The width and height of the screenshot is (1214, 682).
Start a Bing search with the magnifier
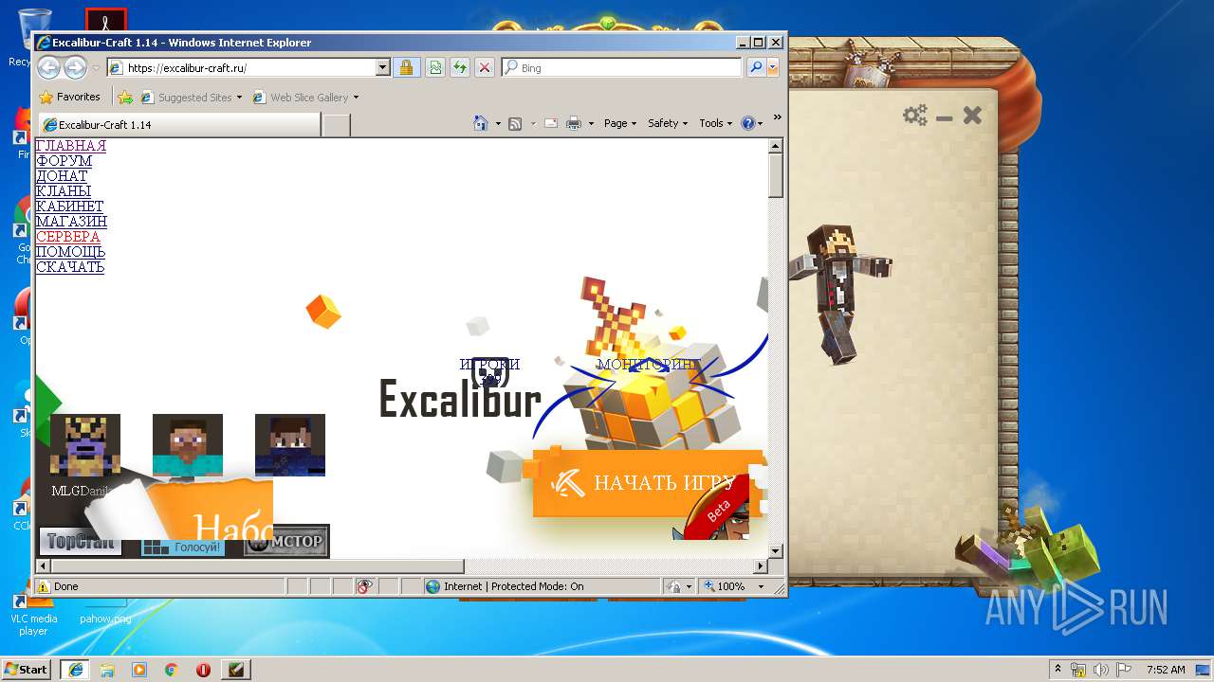coord(755,67)
